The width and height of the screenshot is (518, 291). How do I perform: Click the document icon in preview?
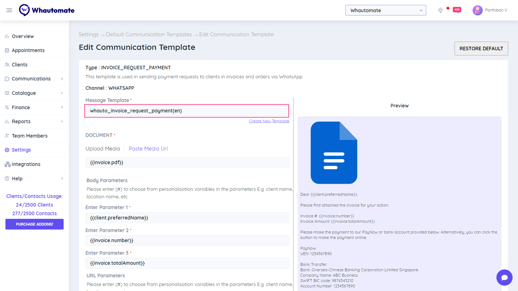point(333,153)
